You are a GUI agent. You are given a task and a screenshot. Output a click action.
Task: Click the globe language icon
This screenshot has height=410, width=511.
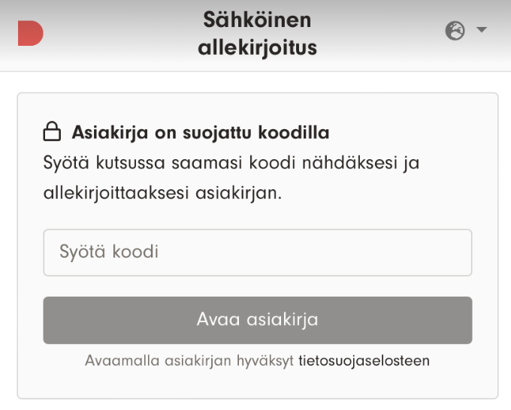click(x=455, y=31)
